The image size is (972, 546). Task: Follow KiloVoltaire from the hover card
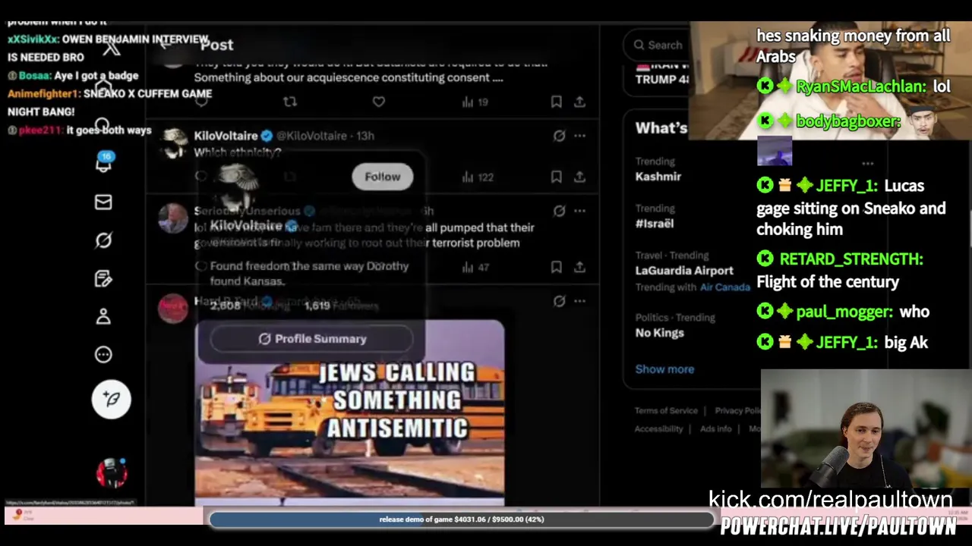382,177
